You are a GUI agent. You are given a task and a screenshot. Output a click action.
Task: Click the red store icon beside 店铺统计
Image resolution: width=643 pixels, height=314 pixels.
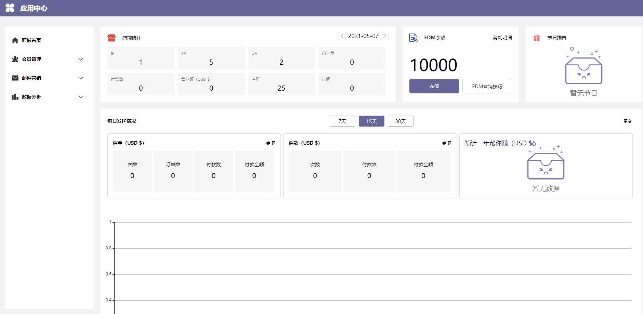pos(111,38)
